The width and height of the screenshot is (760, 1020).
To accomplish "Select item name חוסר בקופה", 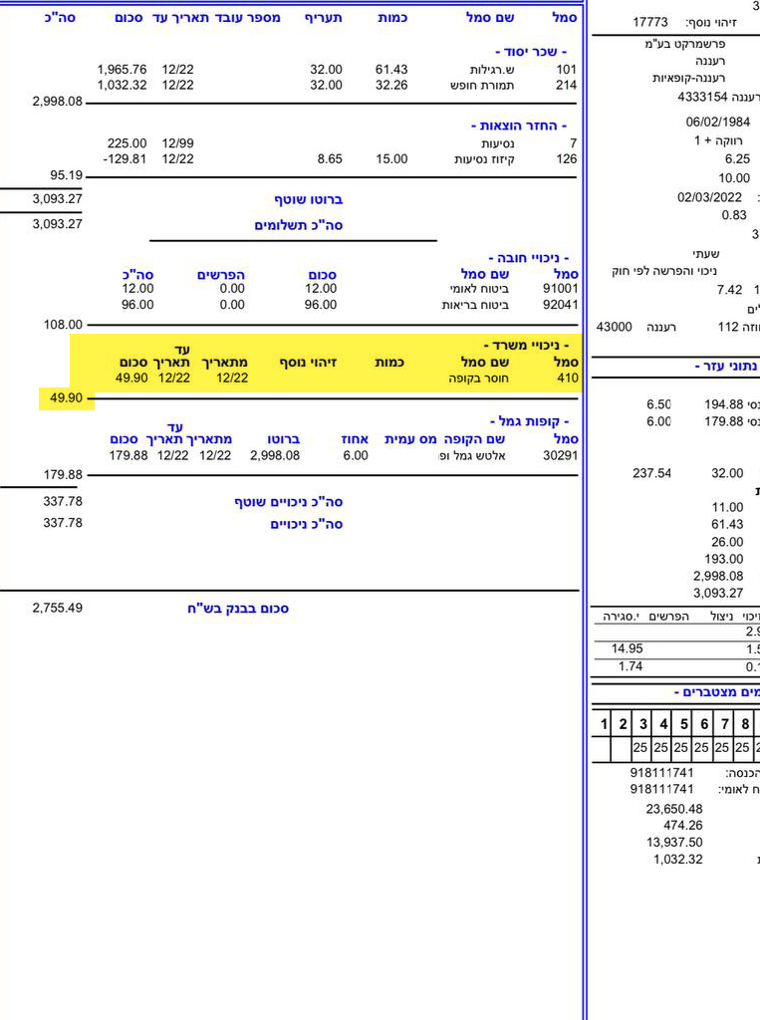I will [479, 378].
